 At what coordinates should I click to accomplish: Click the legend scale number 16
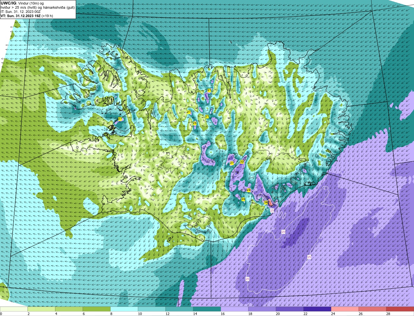click(x=223, y=314)
